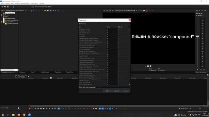
Task: Save the project using the disk icon
Action: point(8,7)
